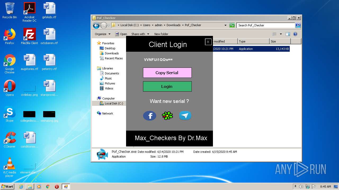Launch Skype from the desktop
339x190 pixels.
coord(10,114)
